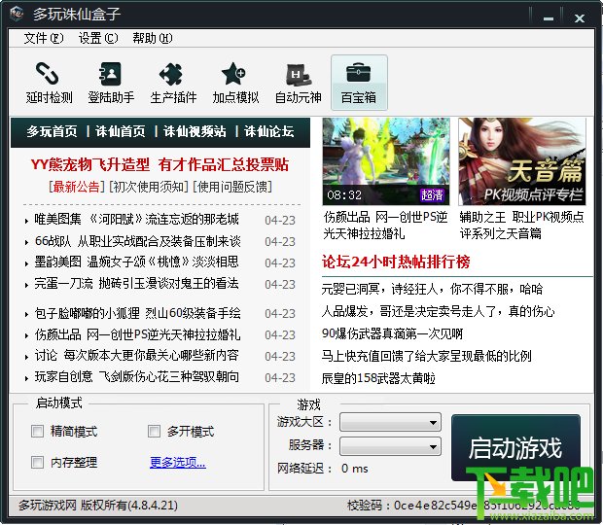
Task: Open the 设置(C) menu
Action: tap(98, 38)
